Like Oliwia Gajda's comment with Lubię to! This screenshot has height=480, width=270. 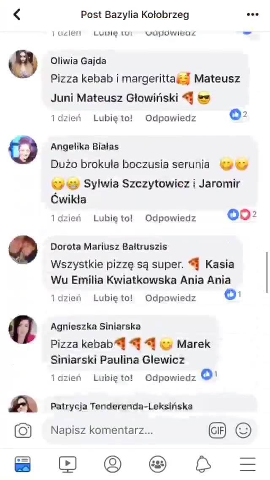tap(113, 118)
